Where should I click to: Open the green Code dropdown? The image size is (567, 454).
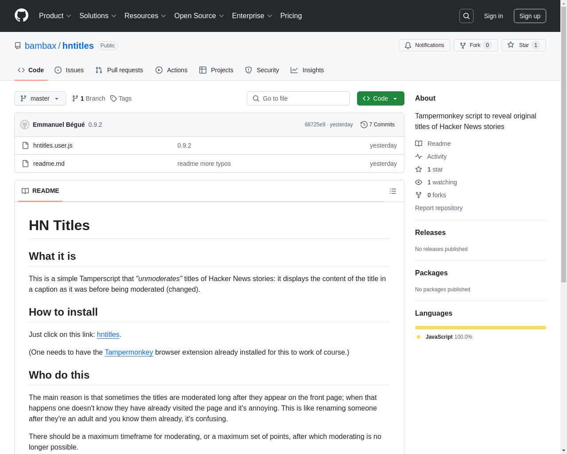381,98
